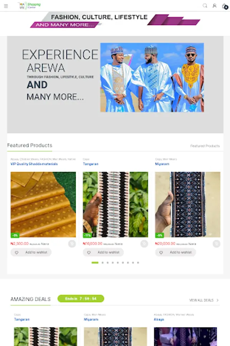This screenshot has height=346, width=230.
Task: Add featured Miyaram to wishlist
Action: tap(175, 252)
